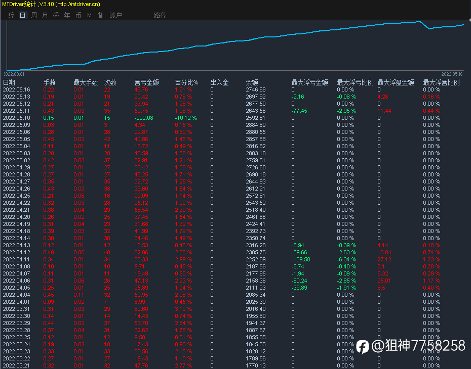471x369 pixels.
Task: Open the 币 currency tab
Action: click(78, 15)
